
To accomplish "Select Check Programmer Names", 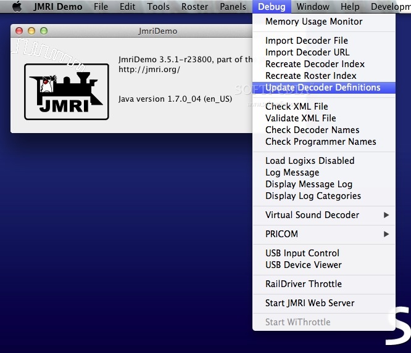I will tap(324, 142).
